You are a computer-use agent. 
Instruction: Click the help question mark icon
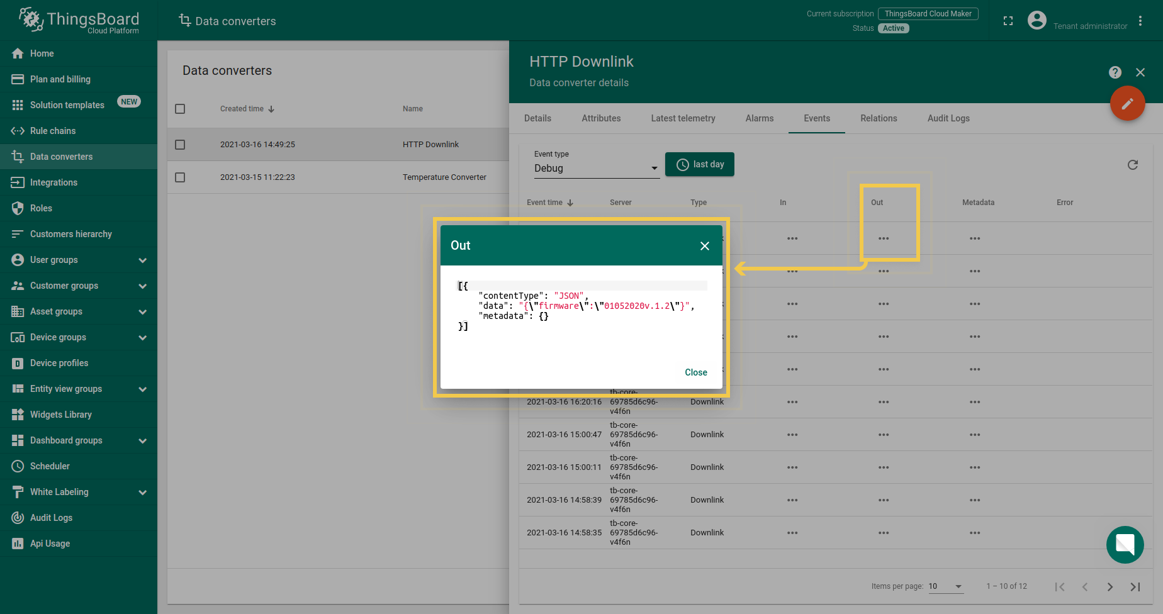1115,72
